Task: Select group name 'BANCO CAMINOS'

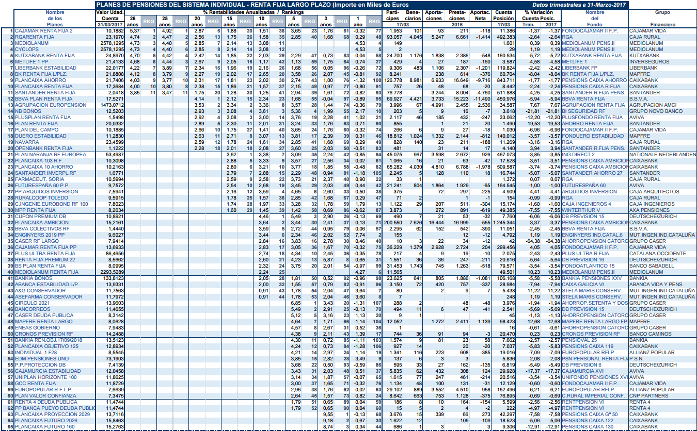Action: [x=649, y=334]
